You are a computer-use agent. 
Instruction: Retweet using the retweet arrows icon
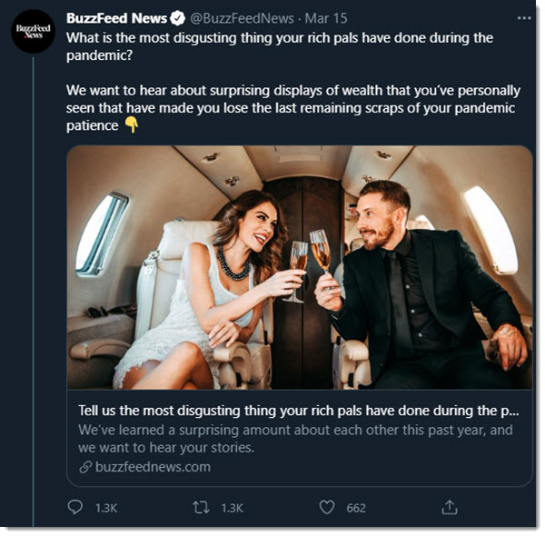point(201,508)
